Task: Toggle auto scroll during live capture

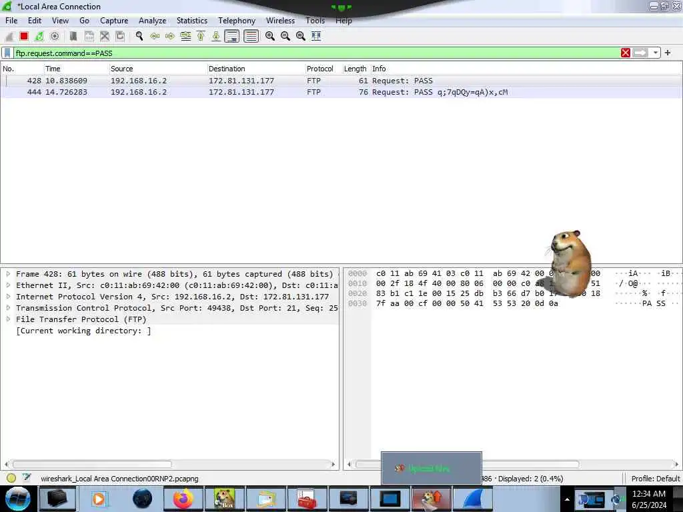Action: coord(231,36)
